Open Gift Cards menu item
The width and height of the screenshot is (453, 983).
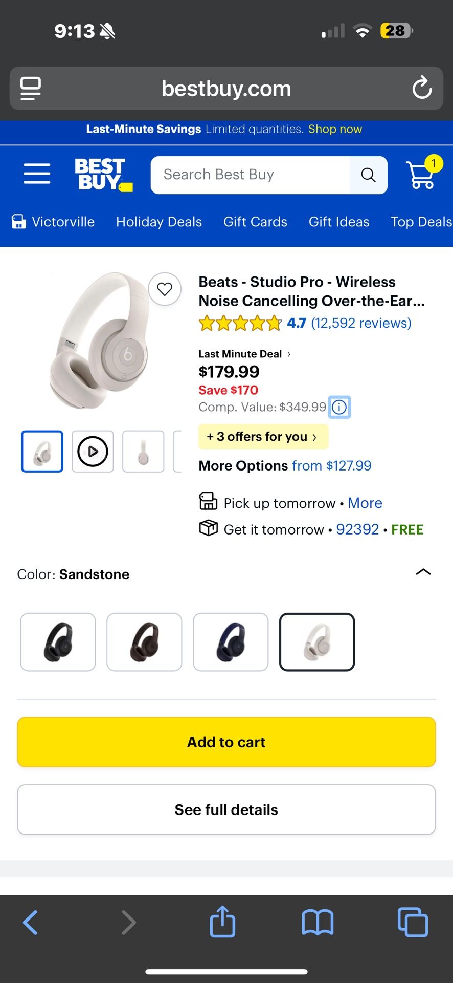coord(255,222)
